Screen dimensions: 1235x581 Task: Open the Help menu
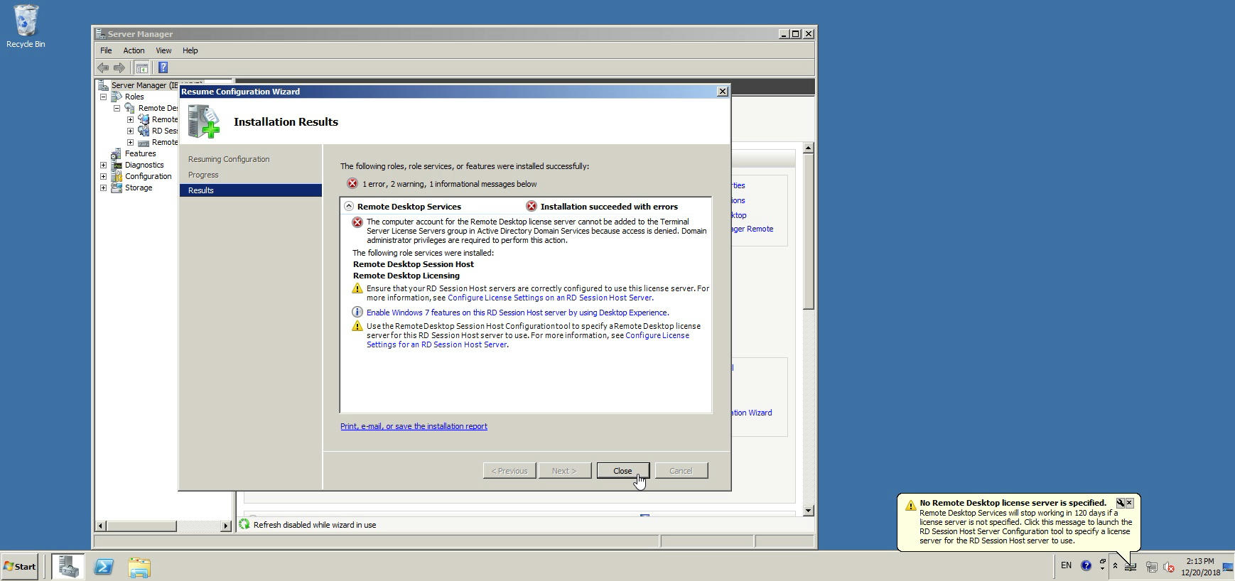coord(190,50)
